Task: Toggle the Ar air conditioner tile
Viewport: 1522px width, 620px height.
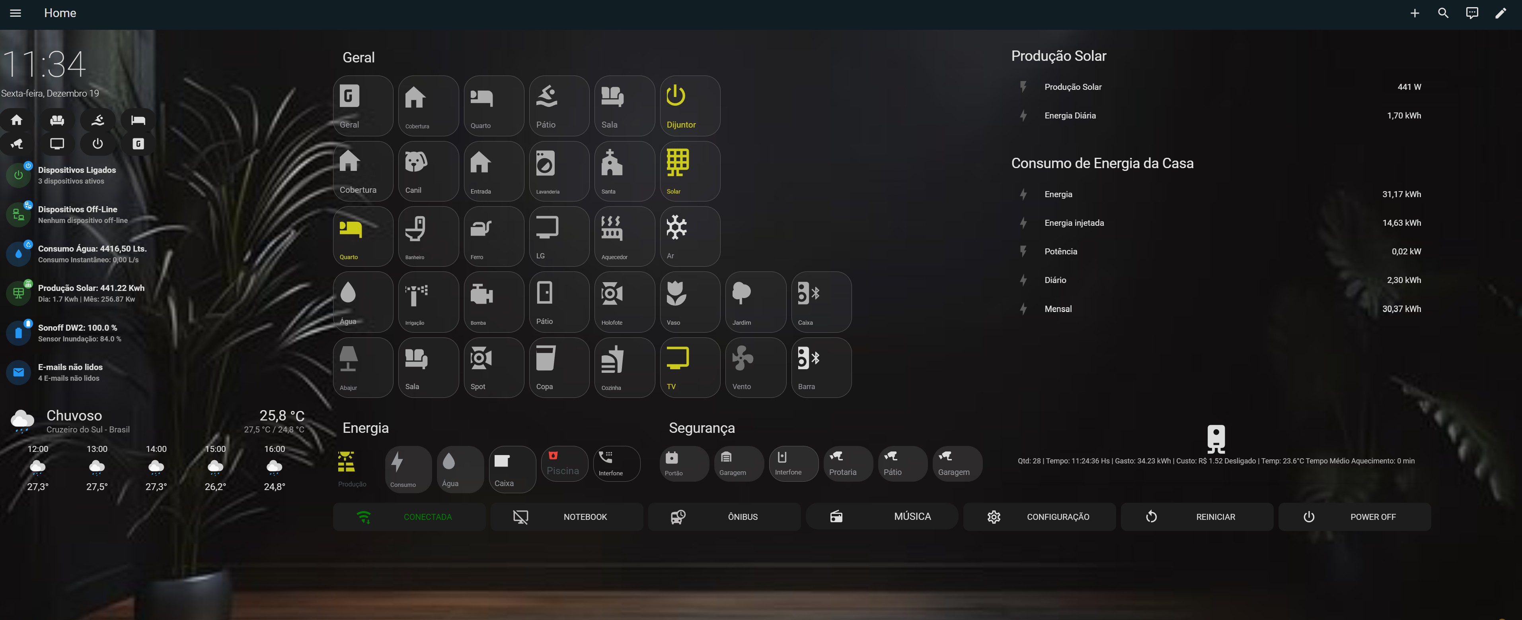Action: (690, 236)
